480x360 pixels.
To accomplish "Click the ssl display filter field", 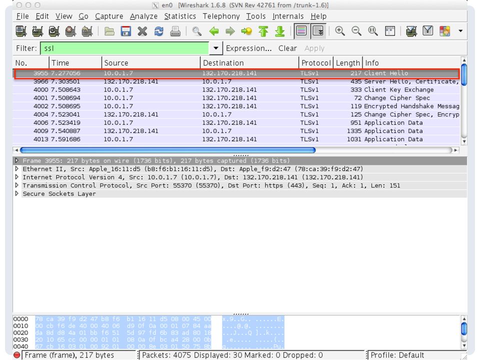I will (124, 48).
